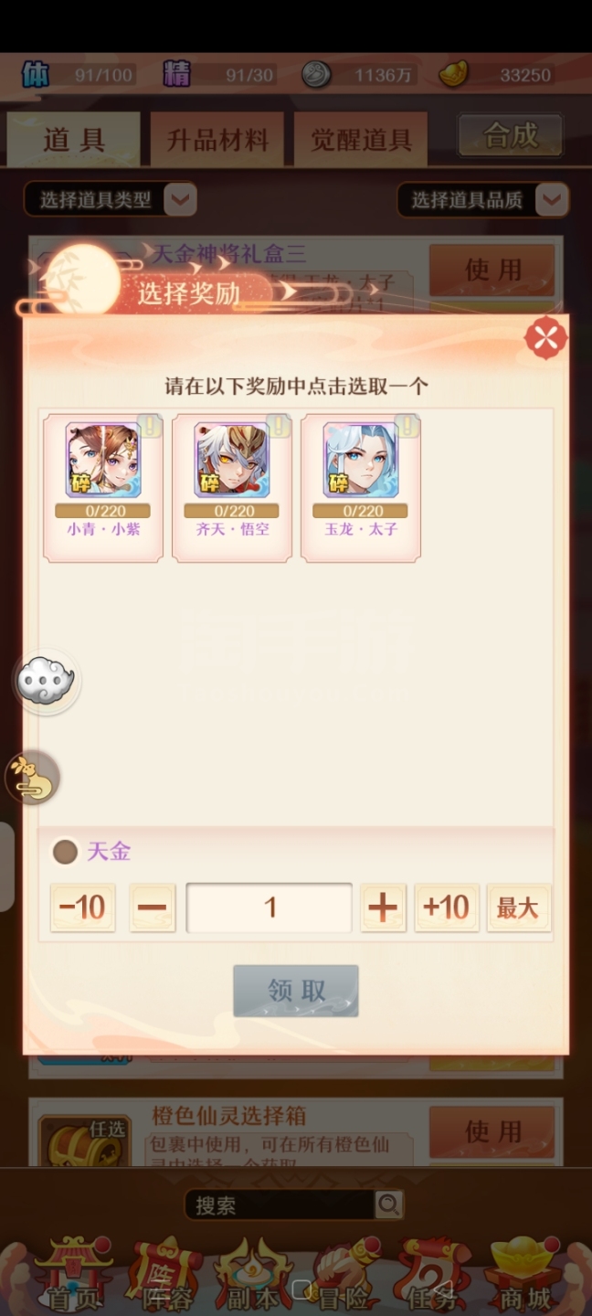The height and width of the screenshot is (1316, 592).
Task: Open info badge on 玉龙·太子 card
Action: click(x=407, y=426)
